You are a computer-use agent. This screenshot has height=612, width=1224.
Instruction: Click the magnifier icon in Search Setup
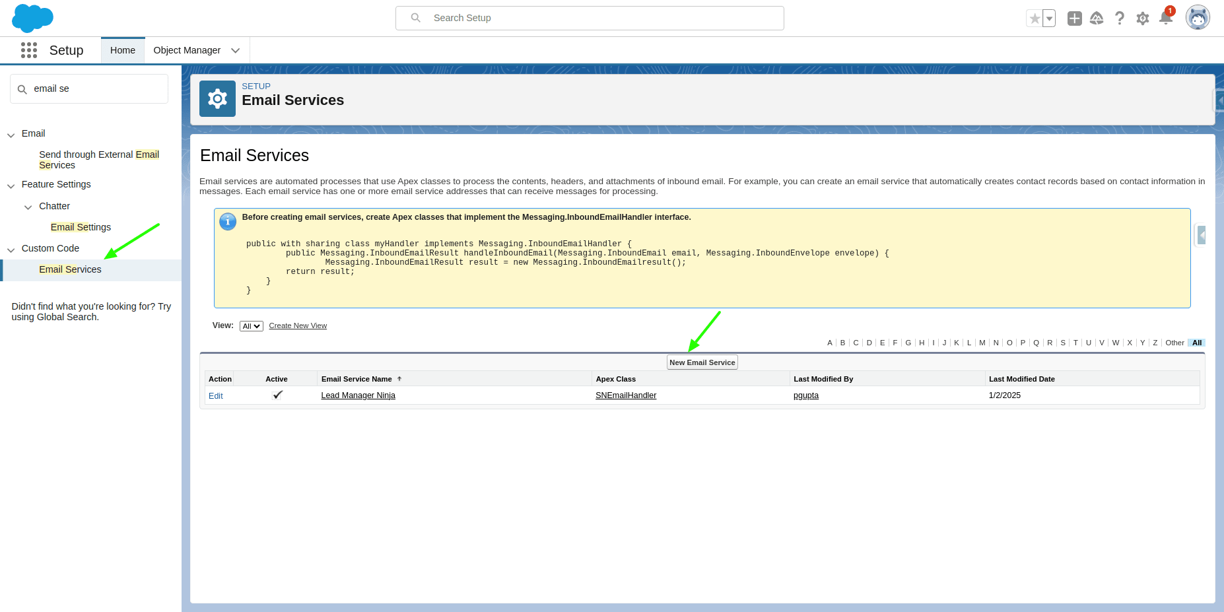(x=416, y=18)
